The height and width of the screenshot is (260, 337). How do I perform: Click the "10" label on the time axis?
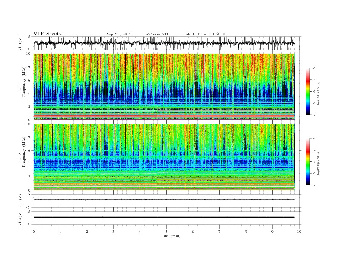(299, 232)
